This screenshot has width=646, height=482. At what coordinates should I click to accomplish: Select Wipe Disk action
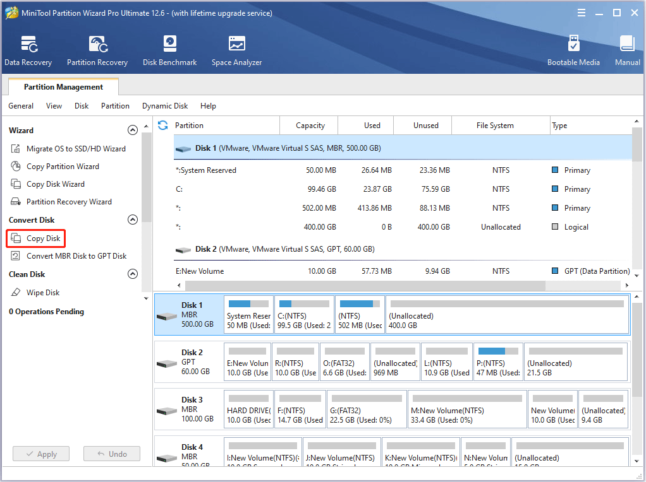35,292
